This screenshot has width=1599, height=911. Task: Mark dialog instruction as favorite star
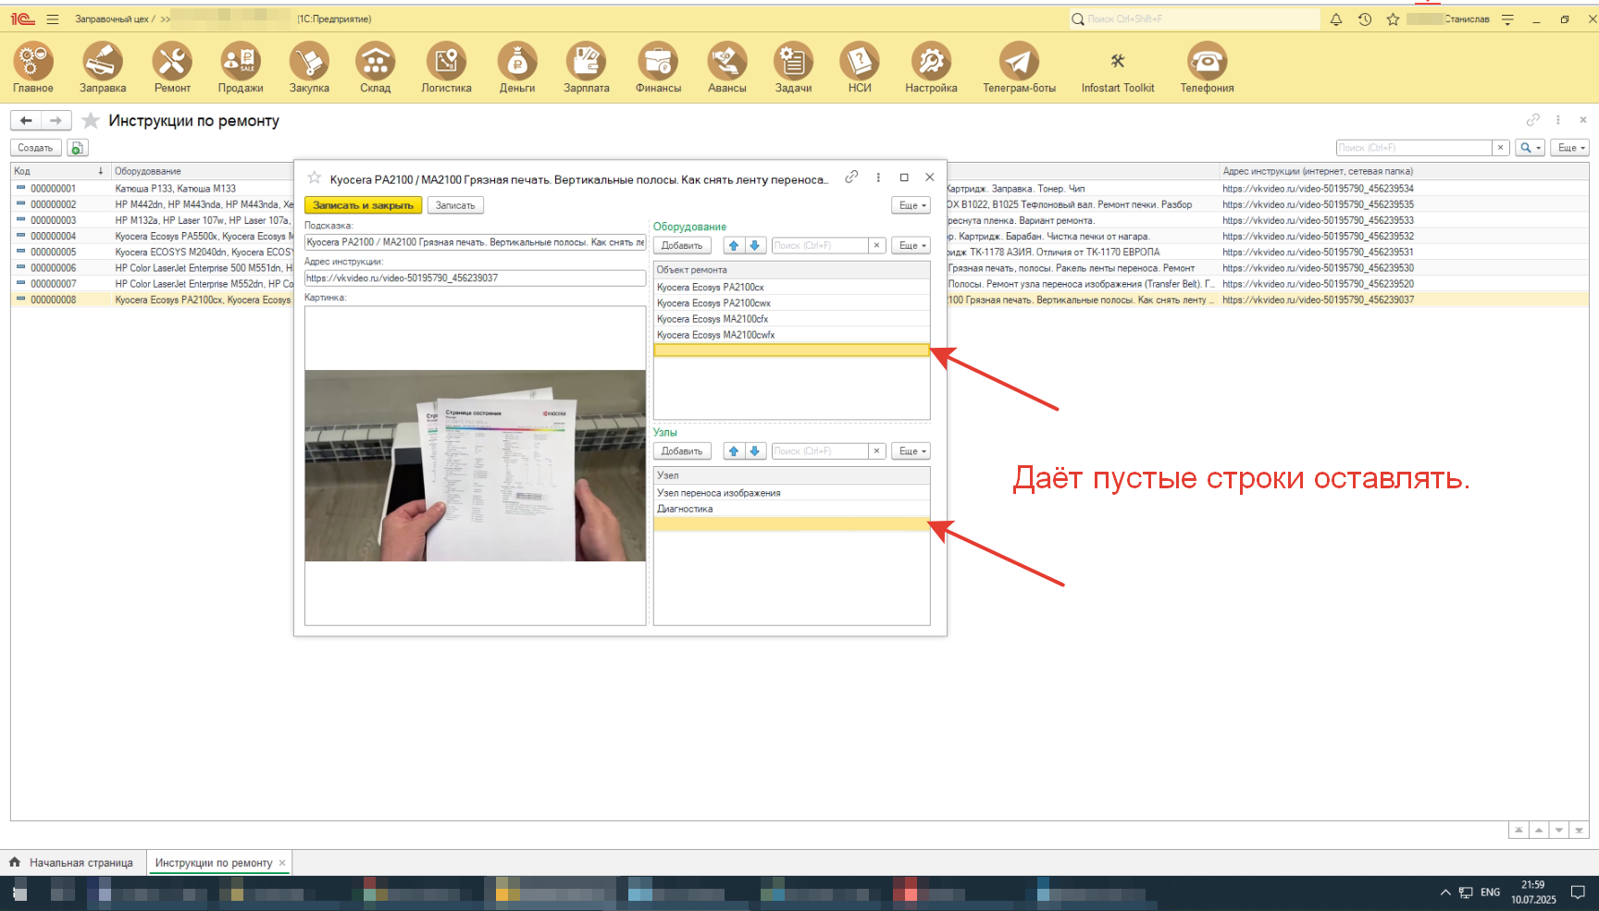pyautogui.click(x=315, y=178)
